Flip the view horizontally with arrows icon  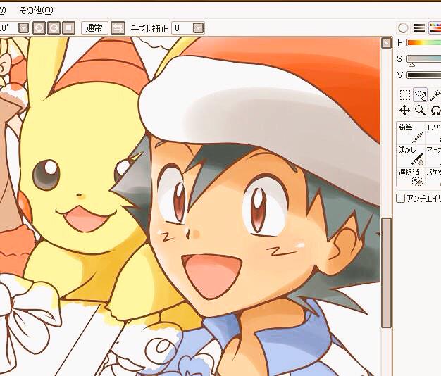click(118, 28)
